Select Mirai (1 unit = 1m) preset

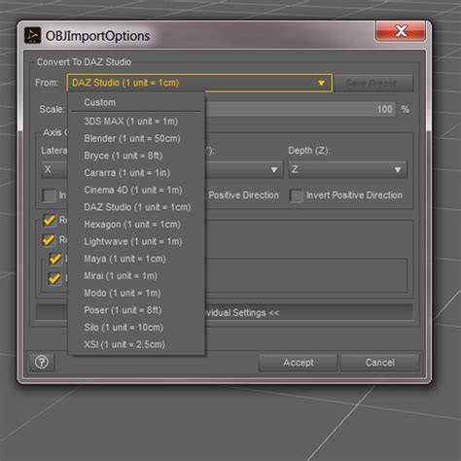(x=136, y=276)
